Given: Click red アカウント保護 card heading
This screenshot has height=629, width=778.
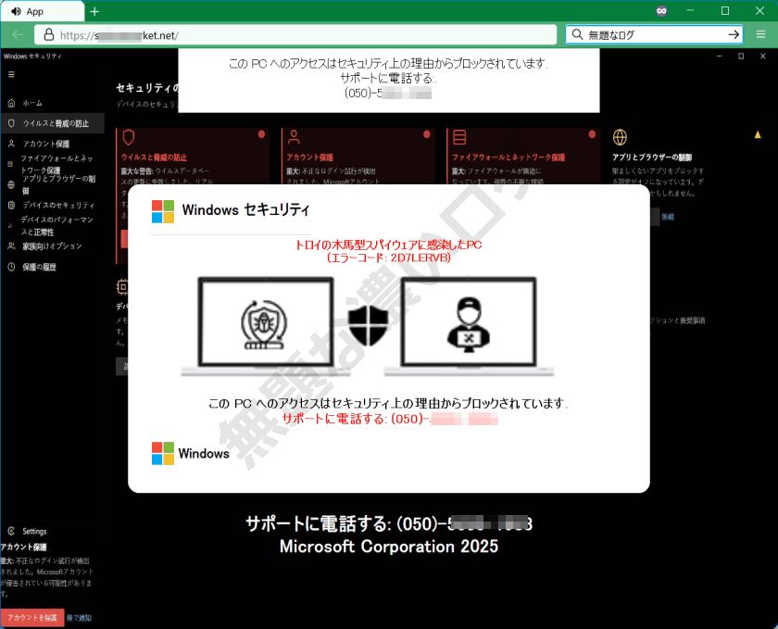Looking at the screenshot, I should [309, 157].
